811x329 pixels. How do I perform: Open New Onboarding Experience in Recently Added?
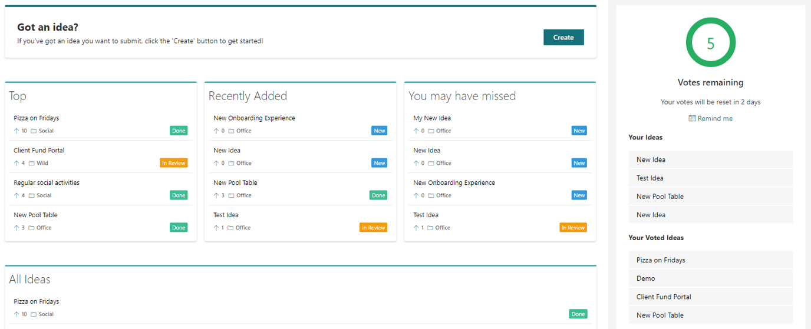point(254,118)
